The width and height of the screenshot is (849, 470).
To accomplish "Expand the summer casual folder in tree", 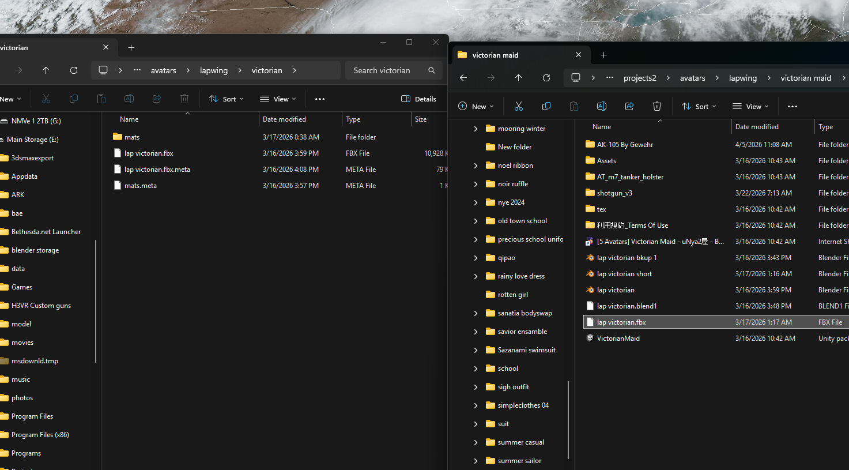I will click(476, 442).
